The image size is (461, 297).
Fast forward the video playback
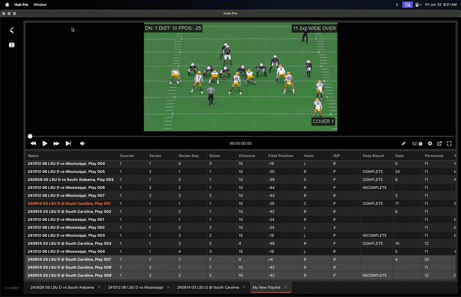pos(56,143)
